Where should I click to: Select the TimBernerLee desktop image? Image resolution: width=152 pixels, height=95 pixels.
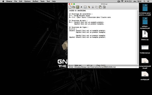(x=145, y=49)
